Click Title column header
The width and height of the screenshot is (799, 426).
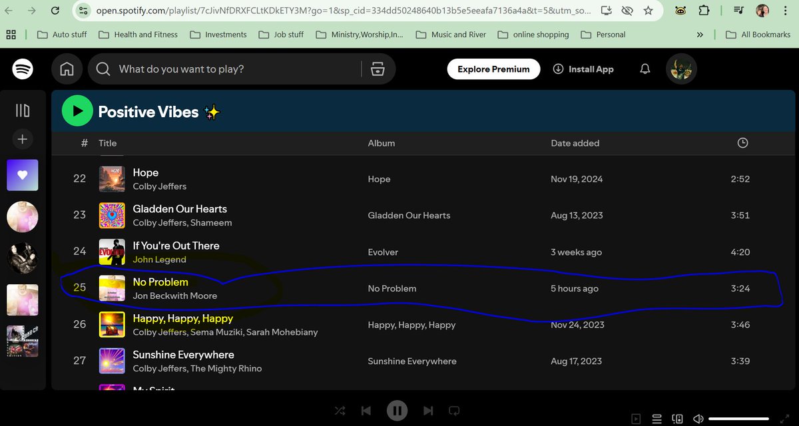[107, 143]
